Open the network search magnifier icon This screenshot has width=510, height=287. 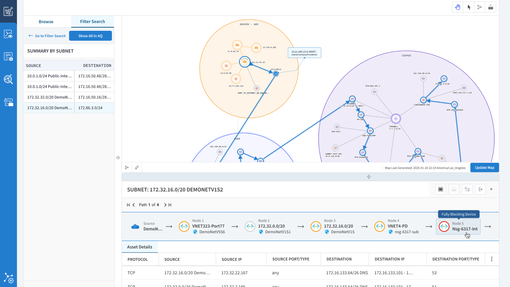click(8, 79)
